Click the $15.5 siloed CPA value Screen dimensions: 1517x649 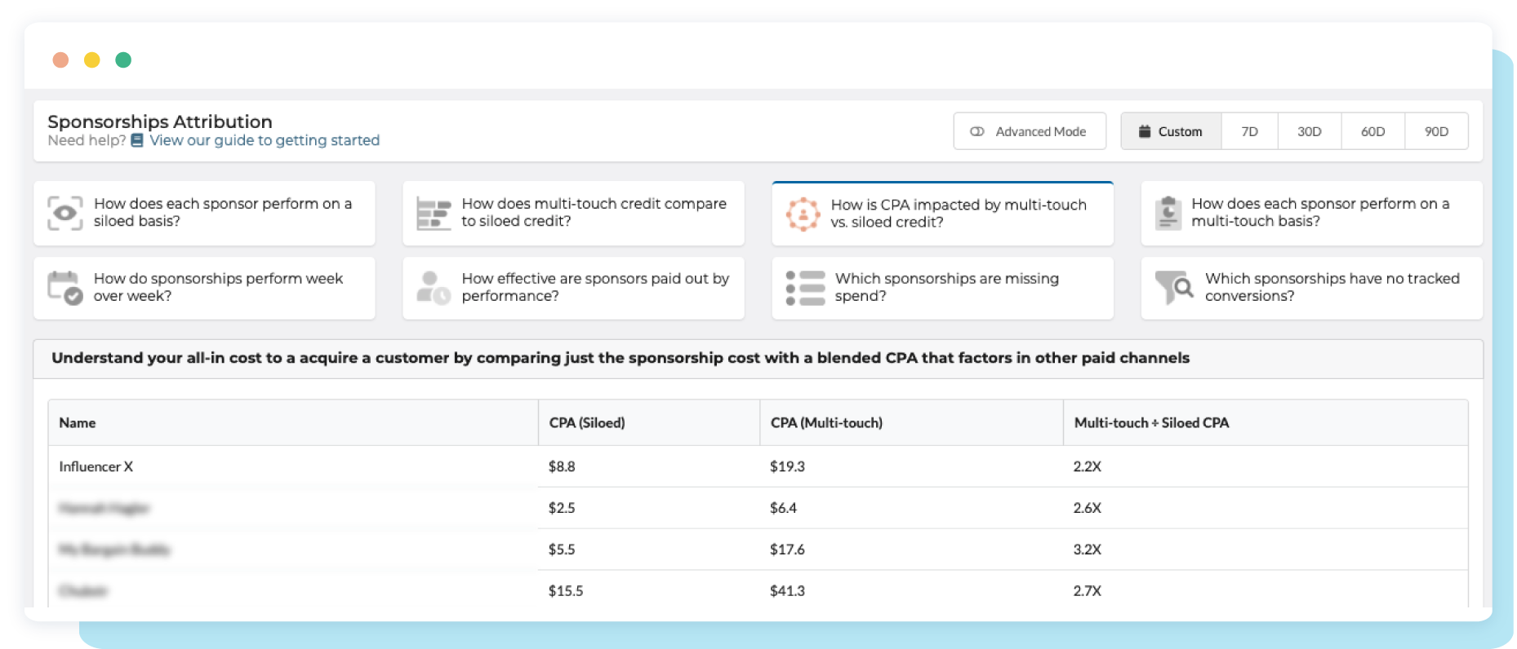pos(566,591)
